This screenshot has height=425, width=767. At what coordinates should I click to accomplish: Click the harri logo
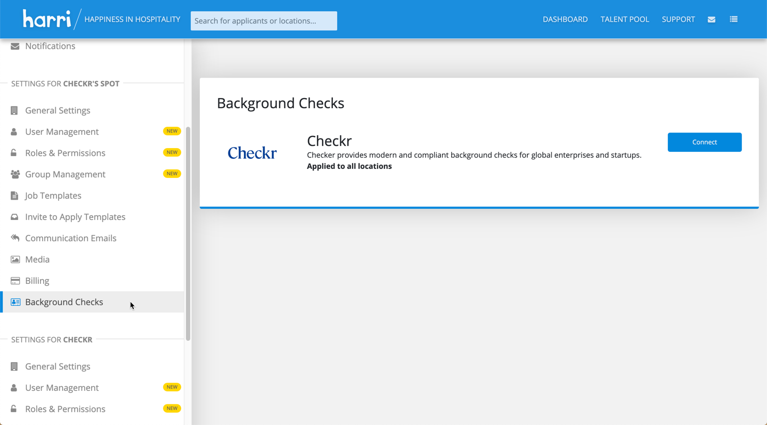47,19
